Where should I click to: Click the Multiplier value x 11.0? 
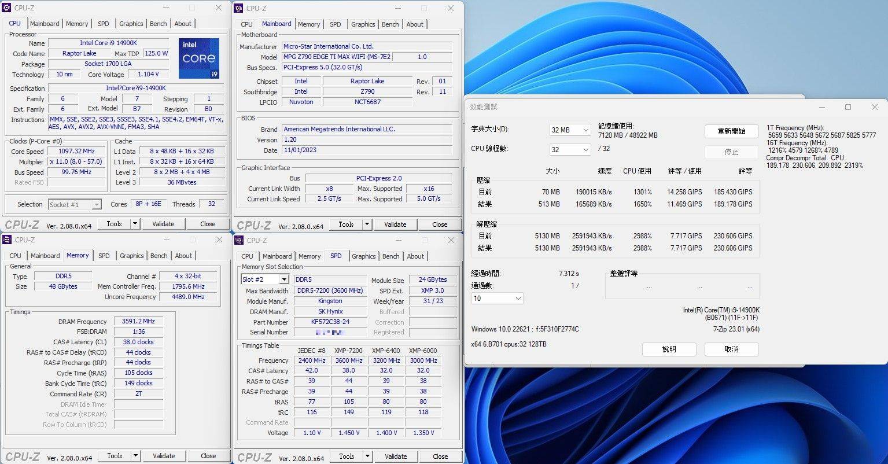pos(77,162)
